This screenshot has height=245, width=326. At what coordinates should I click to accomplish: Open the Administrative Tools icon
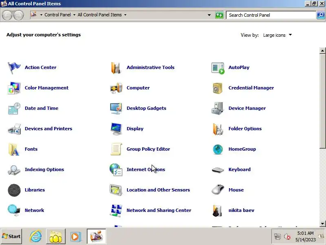(116, 68)
